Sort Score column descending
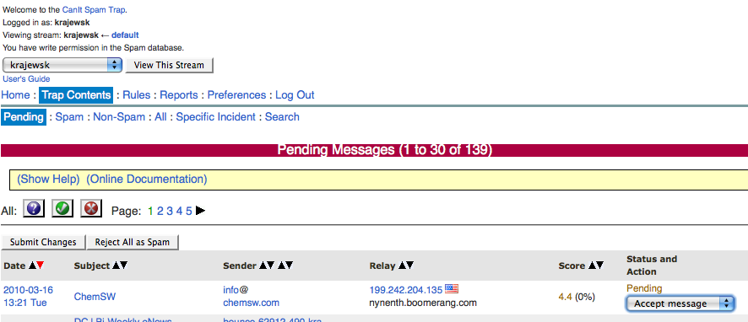The image size is (748, 322). [x=600, y=266]
